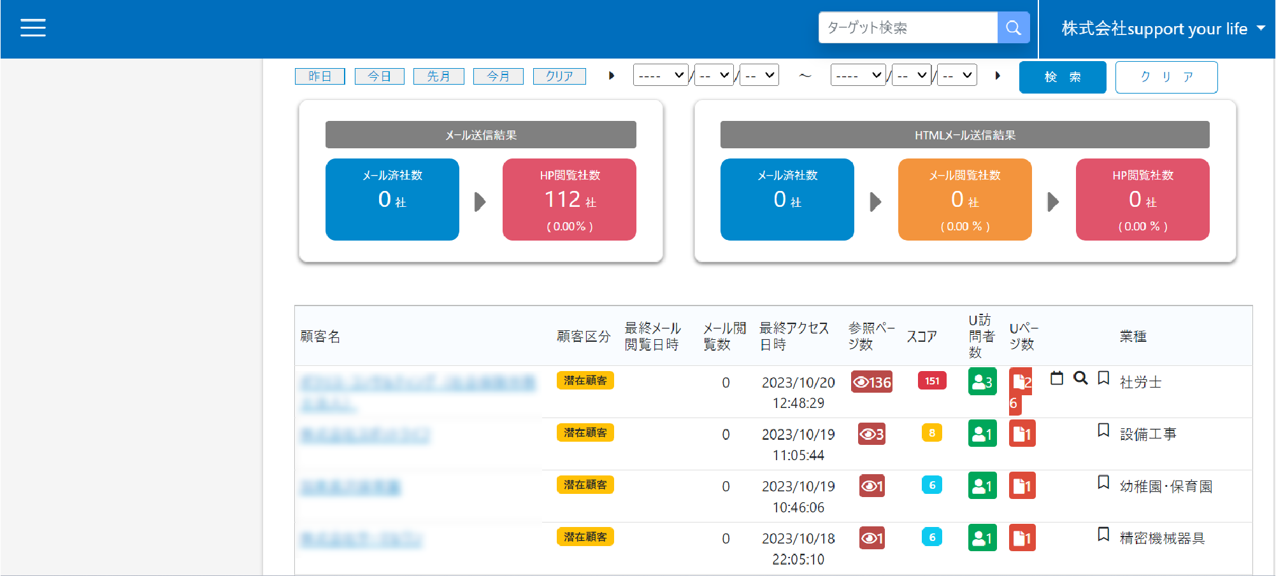Viewport: 1276px width, 576px height.
Task: Click the green visitor badge in 幼稚園・保育園 row
Action: click(x=982, y=486)
